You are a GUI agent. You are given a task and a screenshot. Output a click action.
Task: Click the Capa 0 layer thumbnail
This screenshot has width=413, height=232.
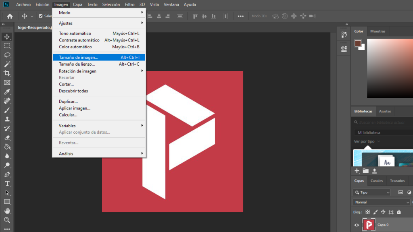coord(368,225)
